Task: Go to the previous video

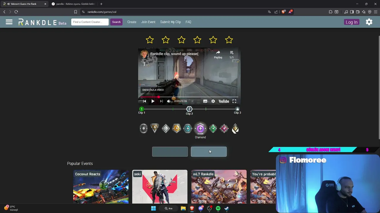Action: pos(145,101)
